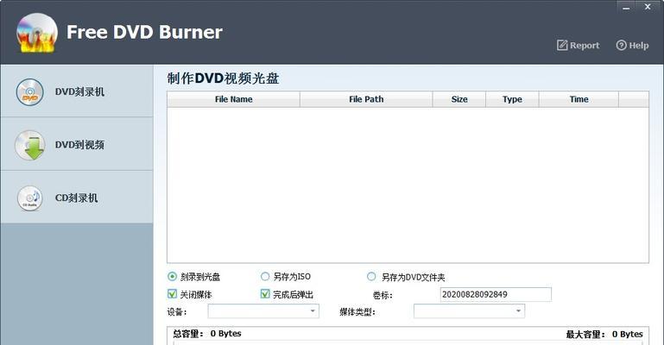Viewport: 664px width, 345px height.
Task: Sort by File Name column header
Action: tap(234, 99)
